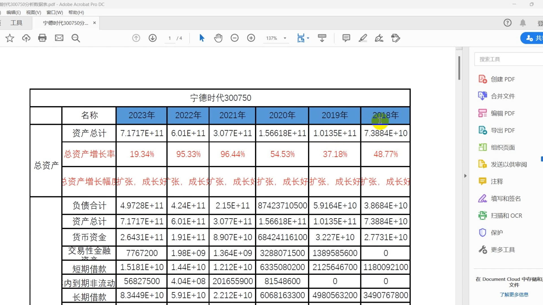Click the 87423710500 table cell

(x=282, y=205)
